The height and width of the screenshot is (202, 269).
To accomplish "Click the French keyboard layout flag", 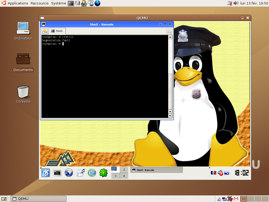I will point(214,173).
